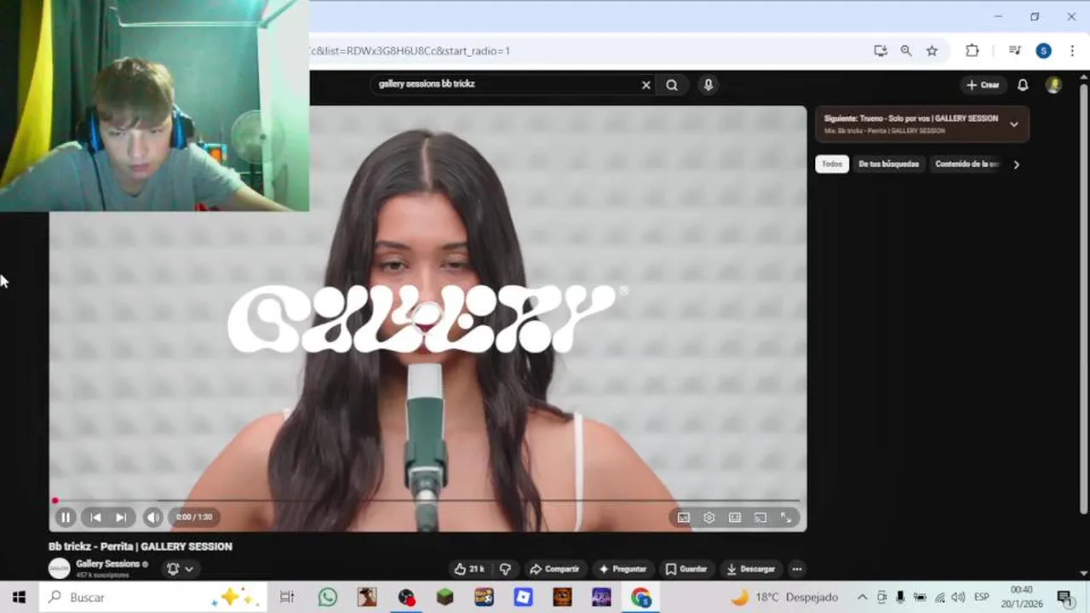
Task: Download video with the Descargar button
Action: coord(750,569)
